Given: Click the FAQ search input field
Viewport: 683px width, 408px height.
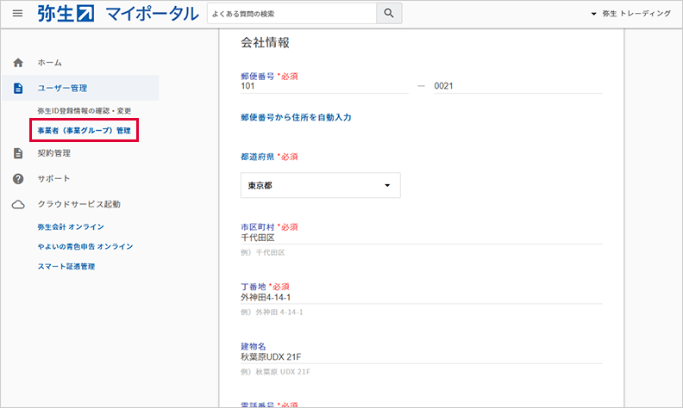Looking at the screenshot, I should (291, 13).
